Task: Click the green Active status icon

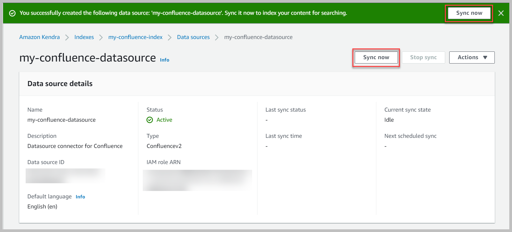Action: (150, 120)
